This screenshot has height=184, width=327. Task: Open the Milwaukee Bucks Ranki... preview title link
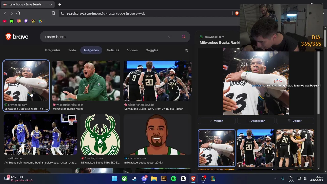[x=219, y=43]
